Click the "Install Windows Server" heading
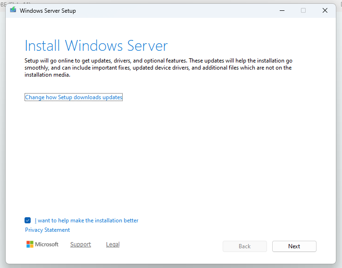Image resolution: width=342 pixels, height=268 pixels. point(96,46)
